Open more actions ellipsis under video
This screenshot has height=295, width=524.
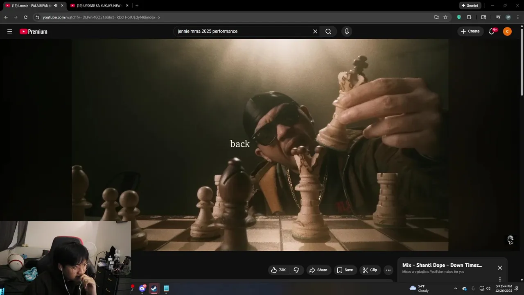tap(388, 270)
